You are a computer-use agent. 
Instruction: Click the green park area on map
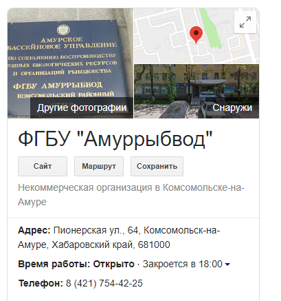pos(211,30)
